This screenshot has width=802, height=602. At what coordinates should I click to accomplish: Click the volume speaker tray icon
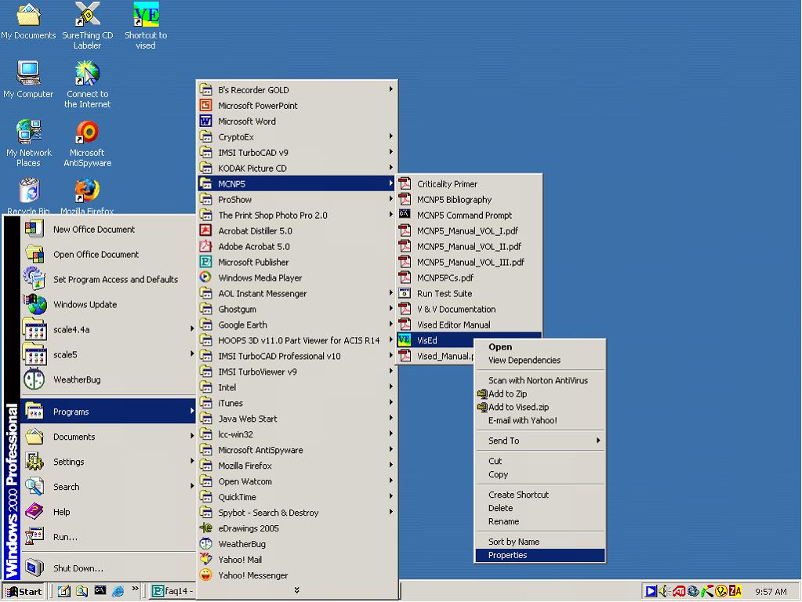click(x=664, y=591)
